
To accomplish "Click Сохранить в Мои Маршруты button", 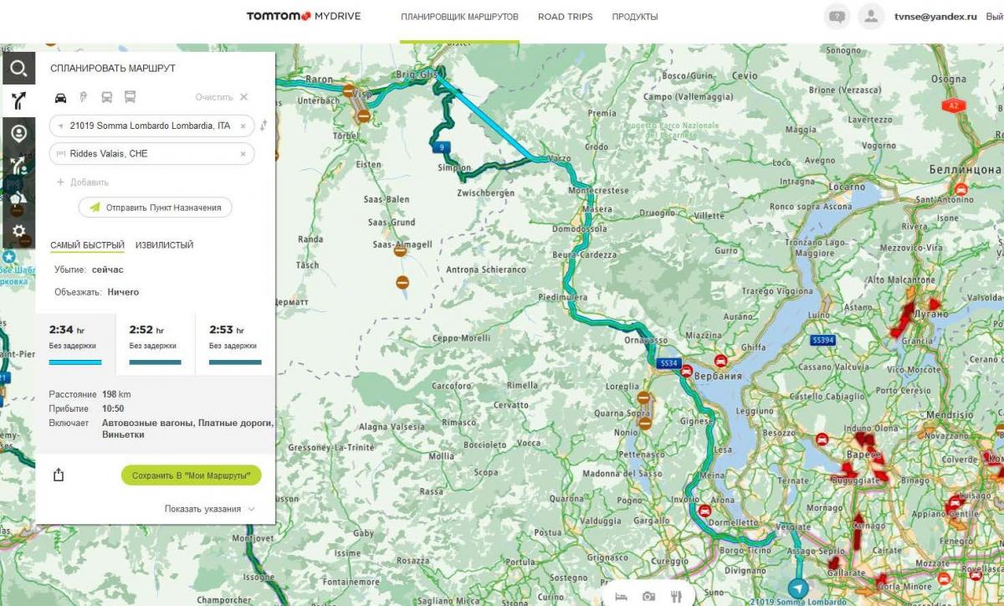I will [192, 475].
